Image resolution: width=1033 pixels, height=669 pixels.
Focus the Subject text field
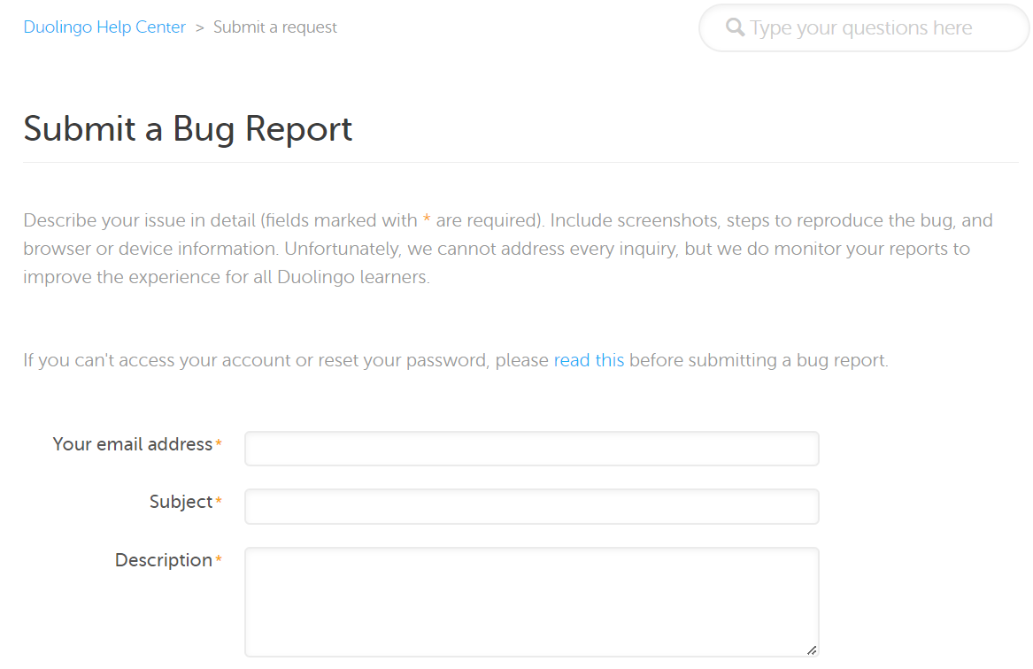531,507
